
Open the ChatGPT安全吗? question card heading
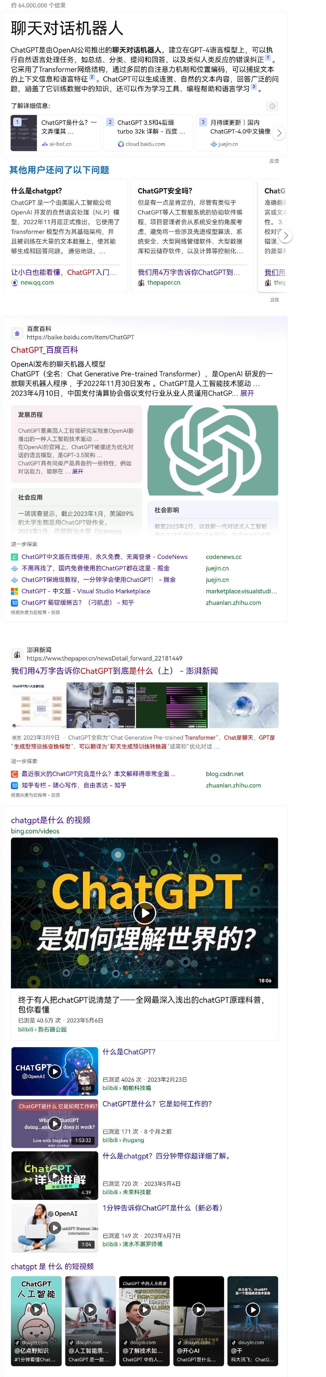[165, 191]
